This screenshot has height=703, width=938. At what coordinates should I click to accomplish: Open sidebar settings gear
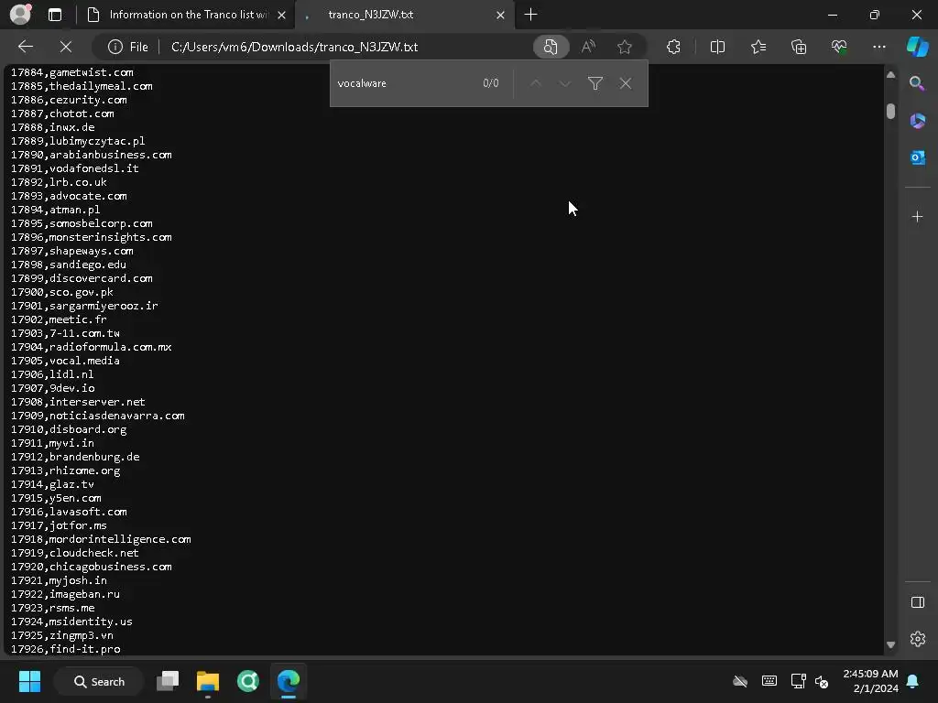(x=917, y=639)
